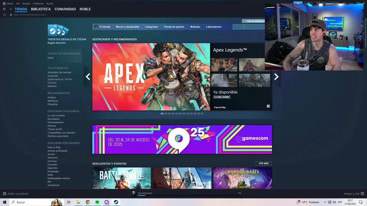Open the store URL text
367x206 pixels.
tap(30, 15)
